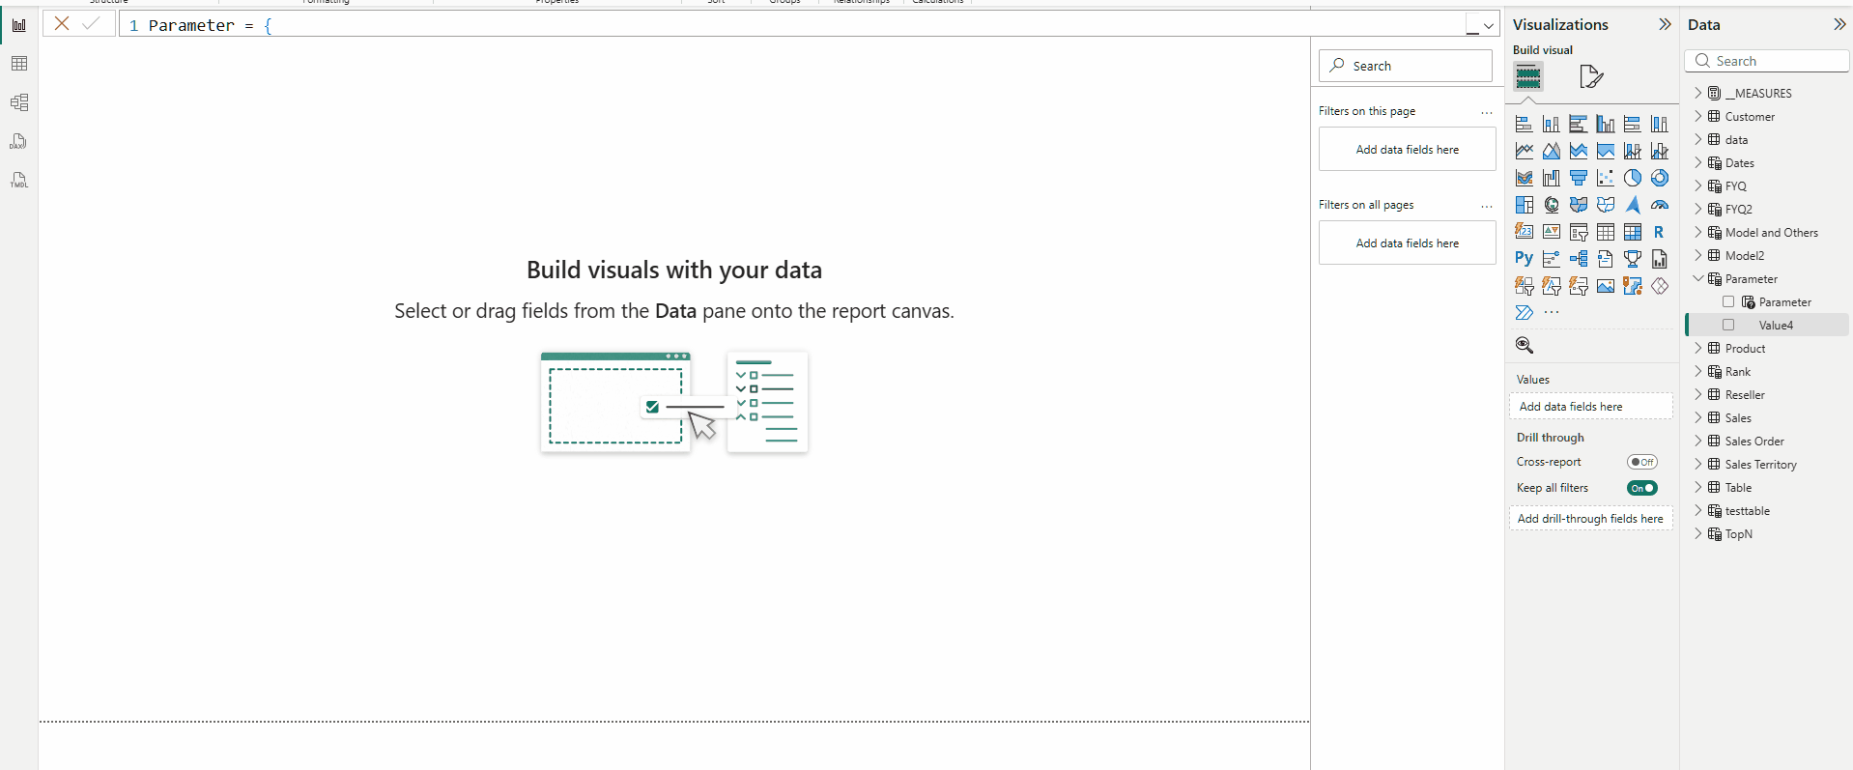Select the Donut chart visual

tap(1660, 178)
